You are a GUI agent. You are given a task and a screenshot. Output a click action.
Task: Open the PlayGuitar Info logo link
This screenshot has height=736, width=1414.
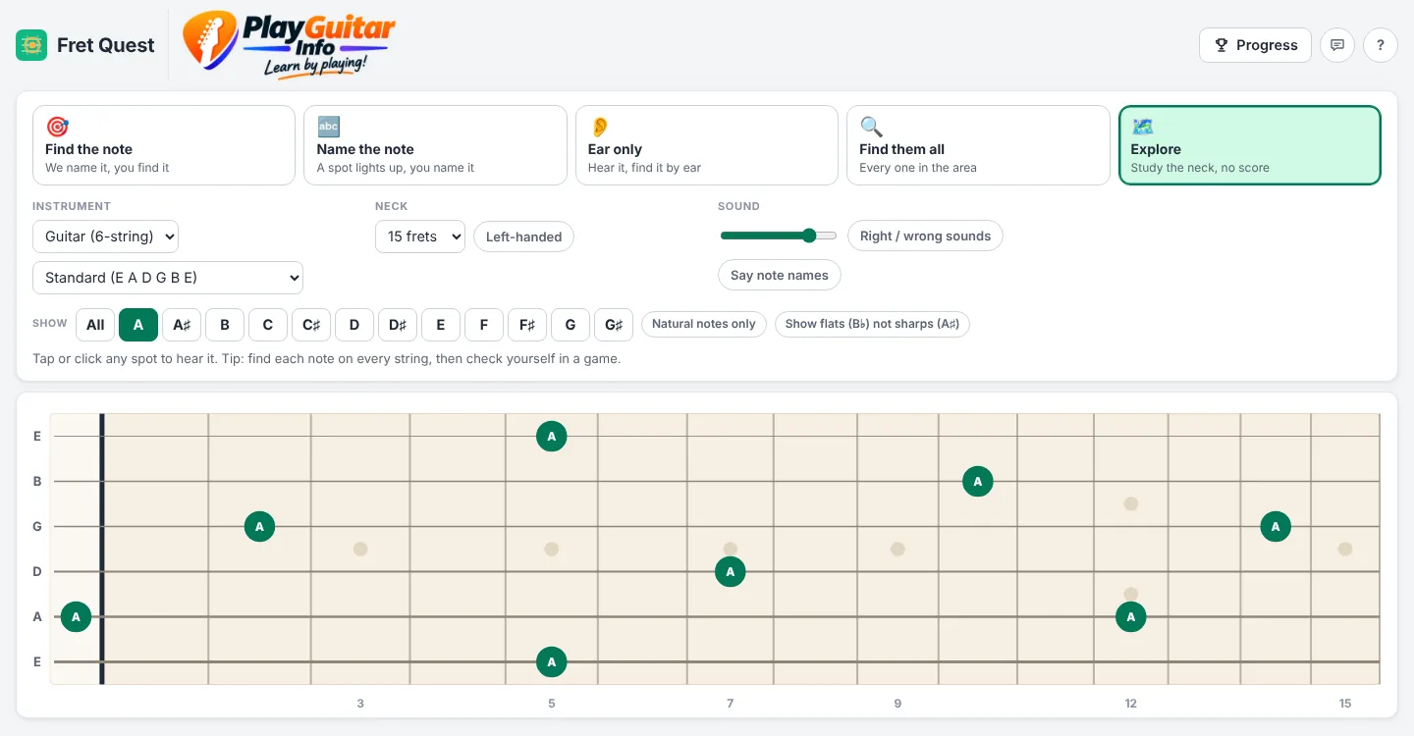click(289, 44)
